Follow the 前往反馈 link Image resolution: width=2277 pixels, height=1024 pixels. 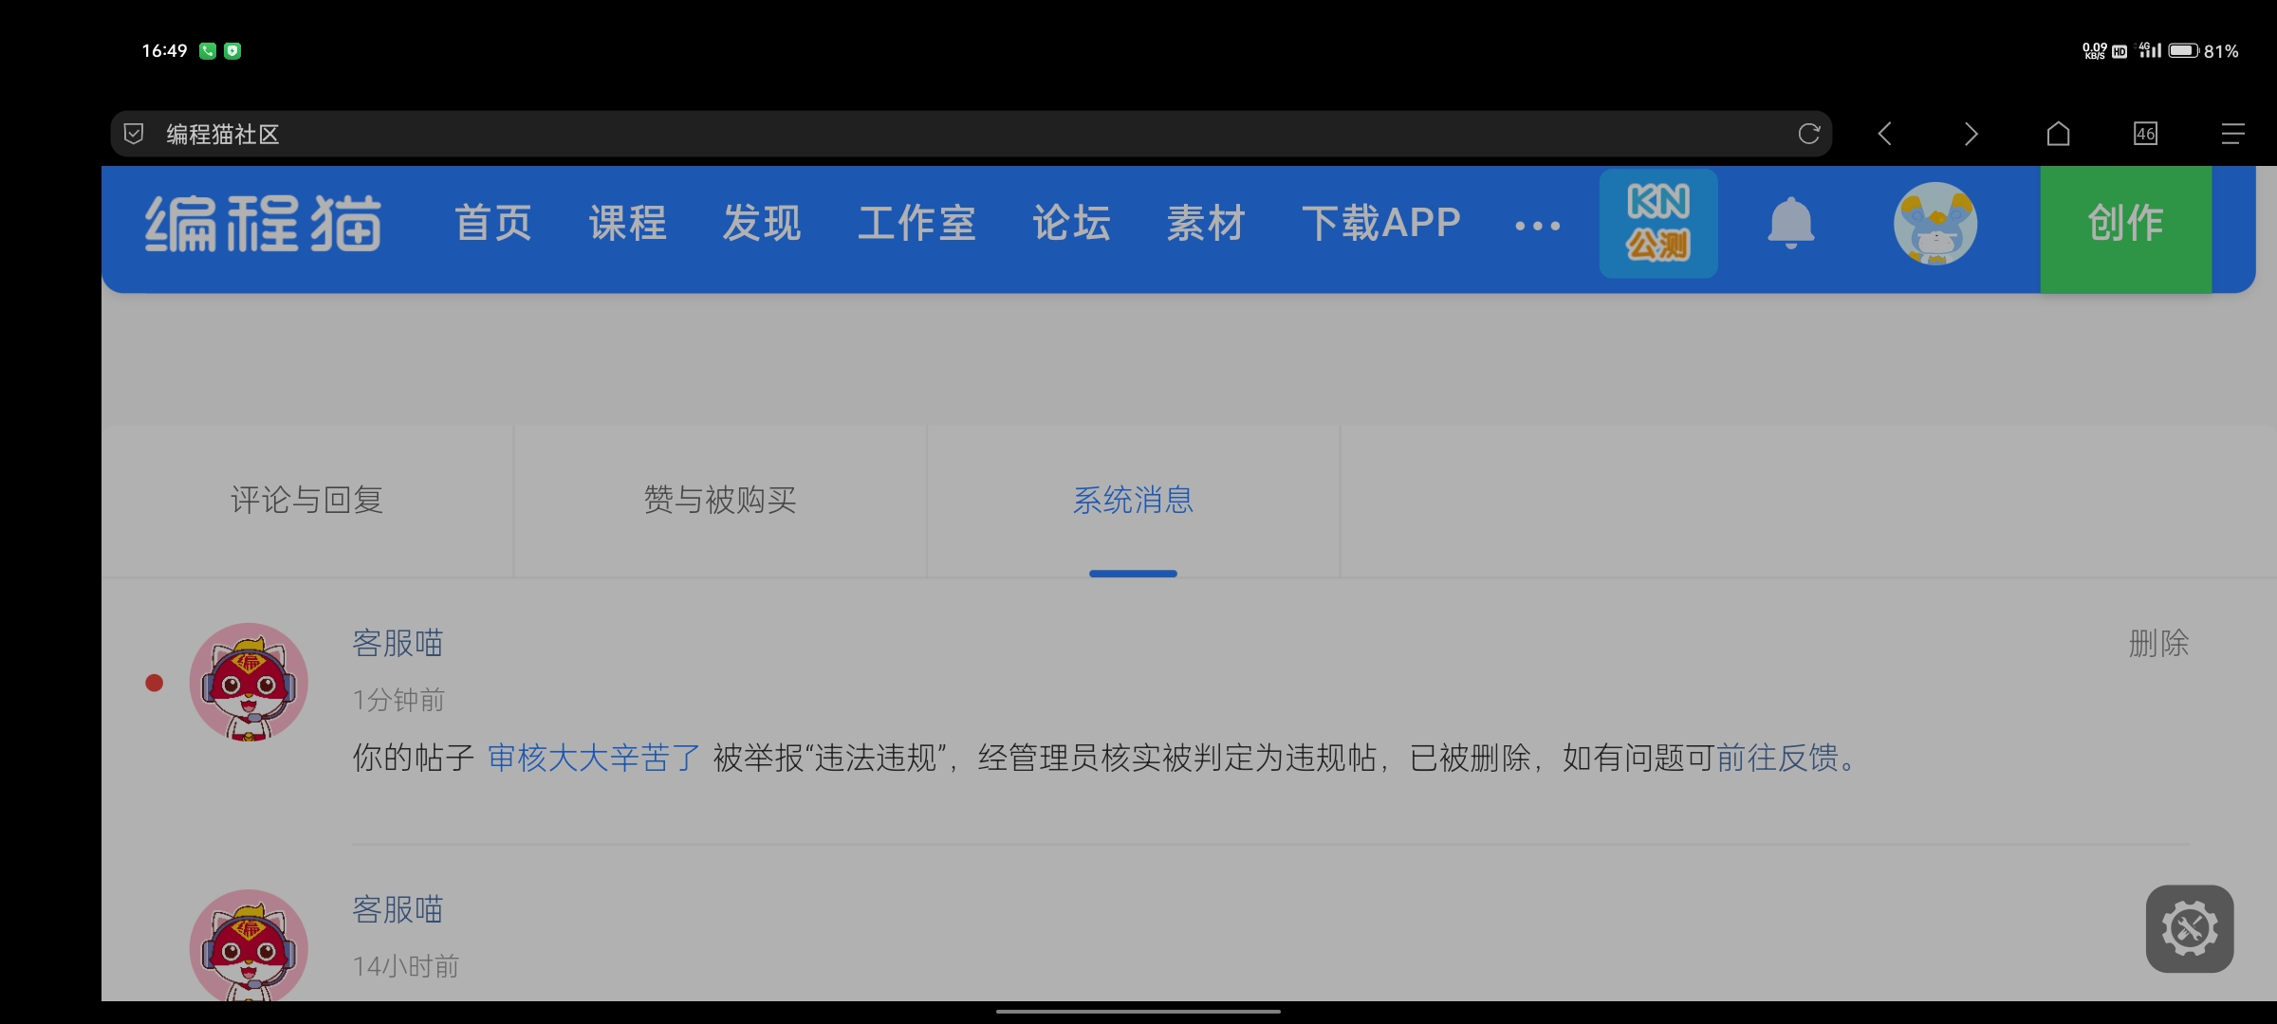click(x=1777, y=758)
